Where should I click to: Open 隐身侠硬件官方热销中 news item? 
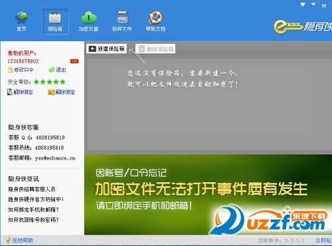click(x=36, y=199)
